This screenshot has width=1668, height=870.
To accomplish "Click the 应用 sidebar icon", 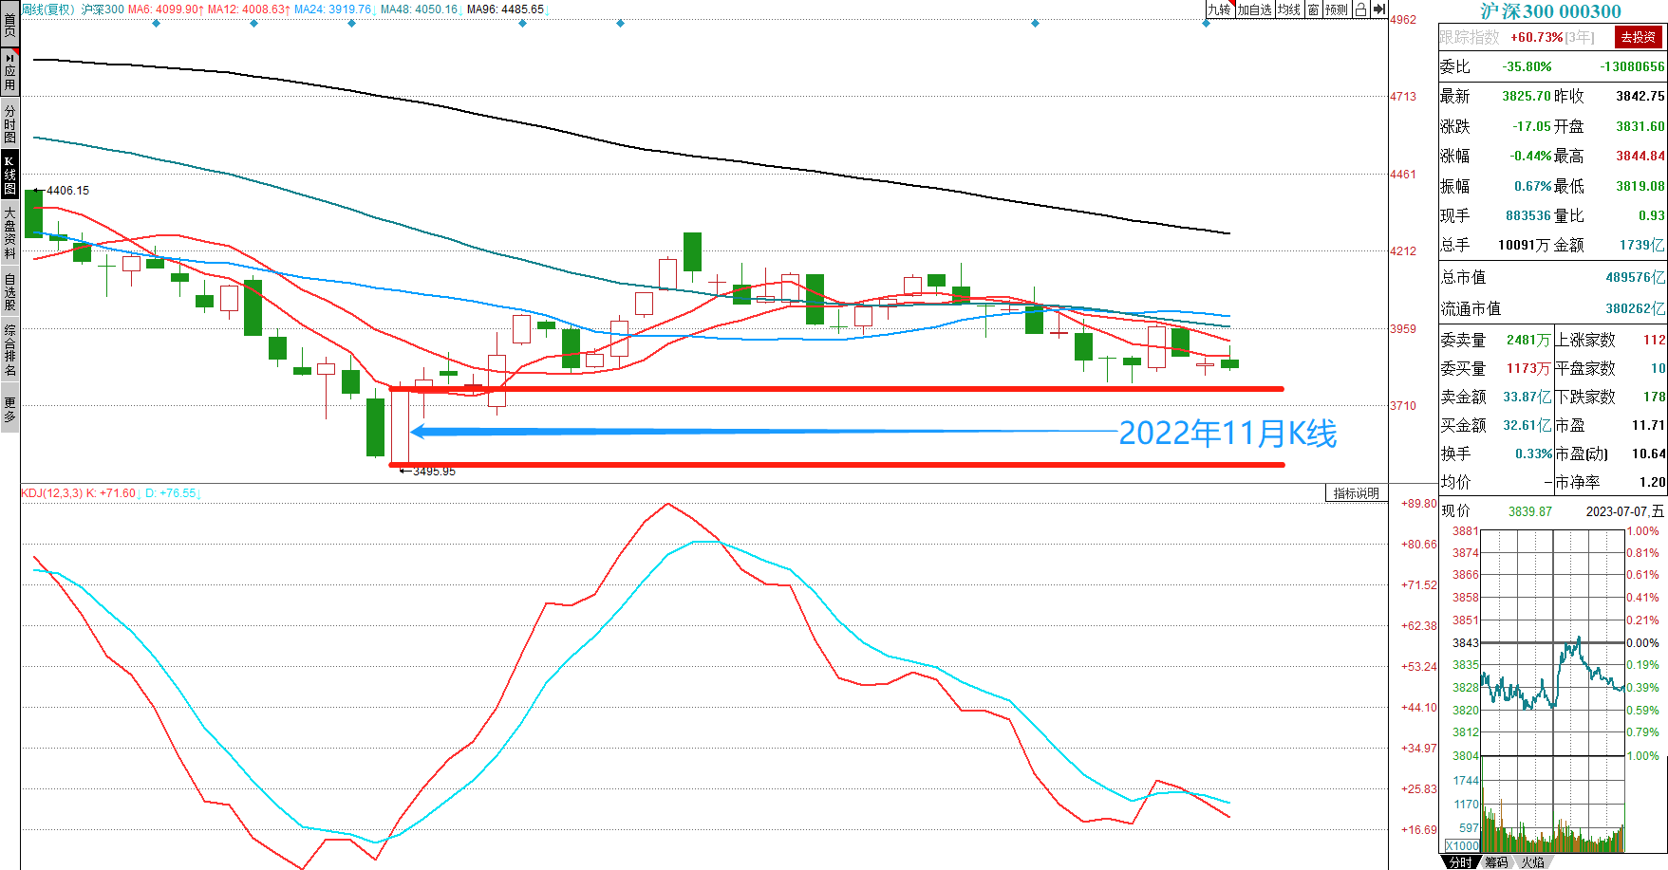I will tap(9, 71).
